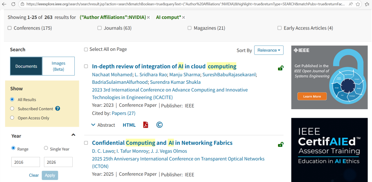Open author Nachaat Mohamed

point(112,75)
